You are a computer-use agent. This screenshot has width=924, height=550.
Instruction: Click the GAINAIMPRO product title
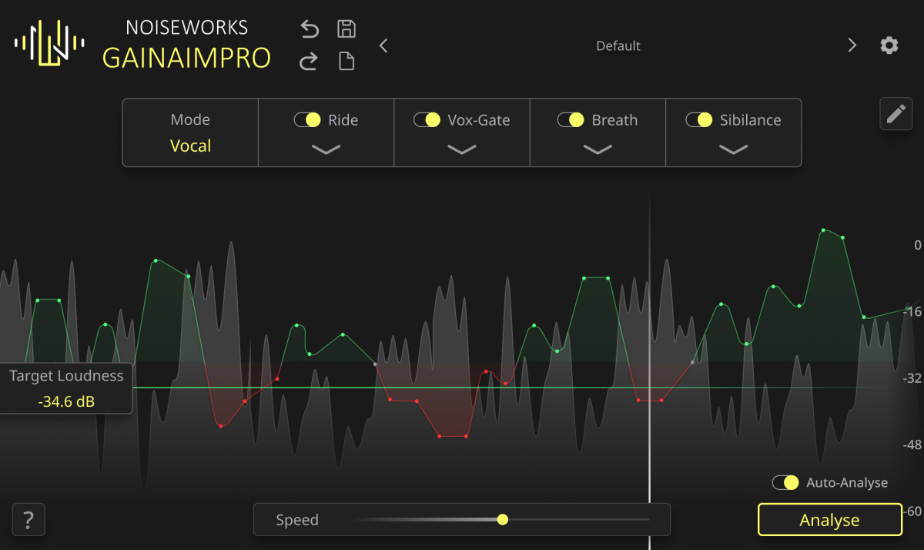187,58
